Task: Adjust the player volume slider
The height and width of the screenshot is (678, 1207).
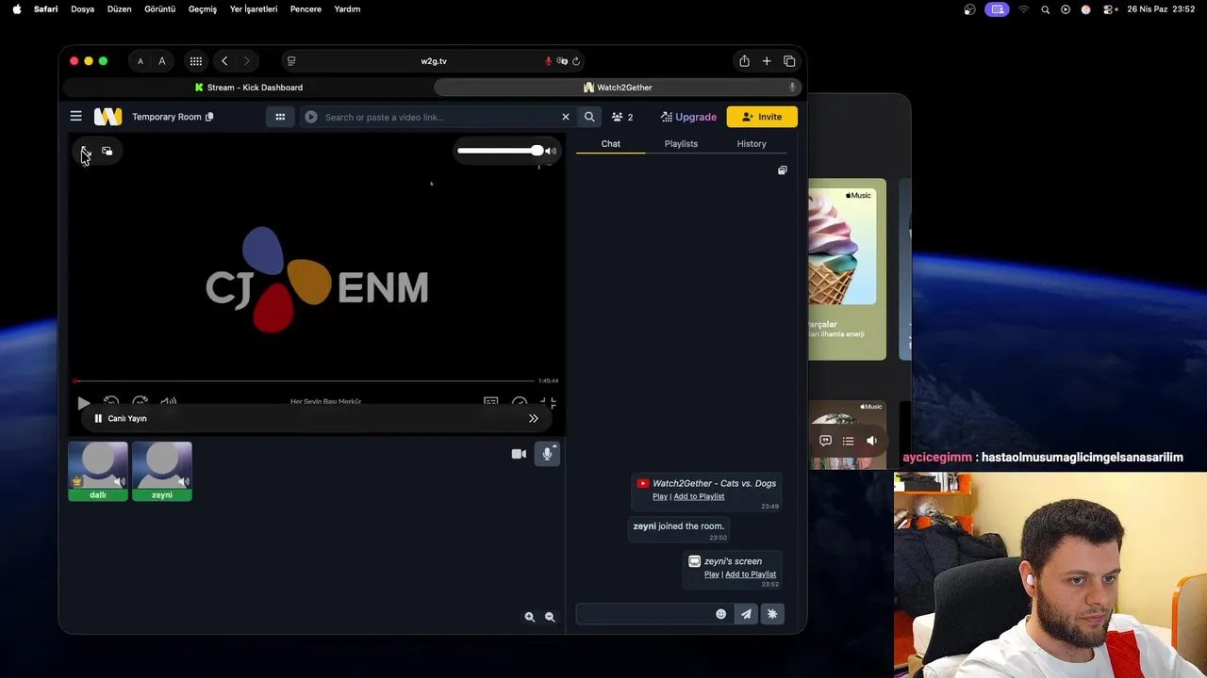Action: click(x=500, y=151)
